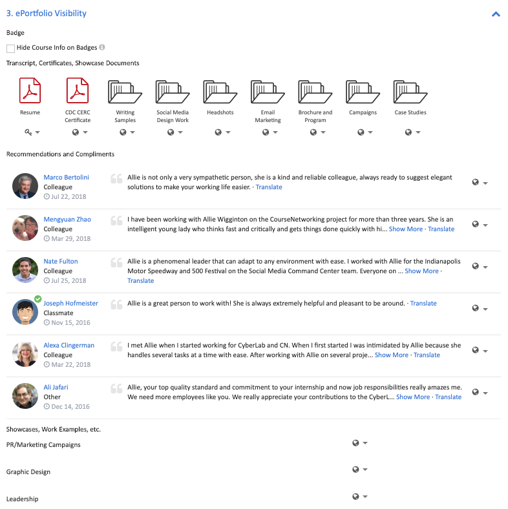This screenshot has height=509, width=508.
Task: Click the globe icon for Mengyuan Zhao's recommendation
Action: 475,224
